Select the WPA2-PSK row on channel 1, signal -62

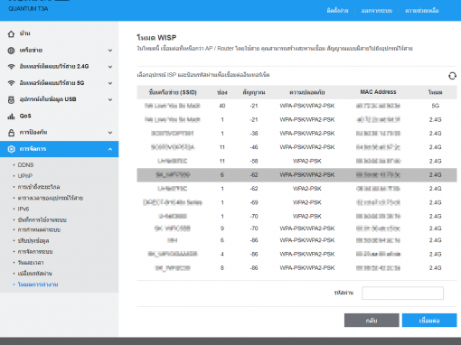click(x=296, y=189)
